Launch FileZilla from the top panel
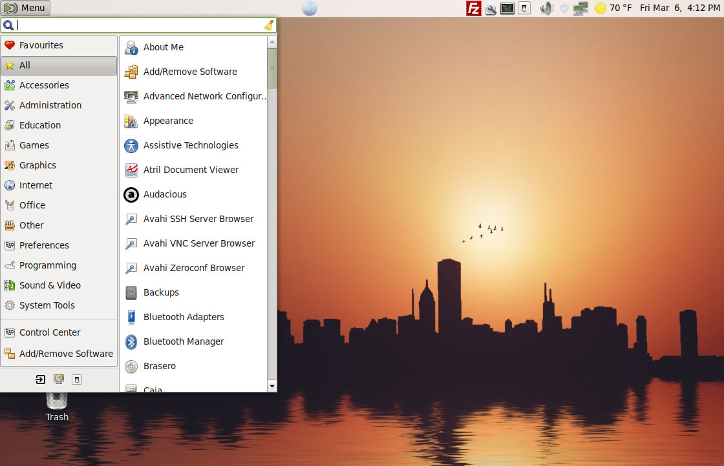The width and height of the screenshot is (724, 466). click(474, 8)
